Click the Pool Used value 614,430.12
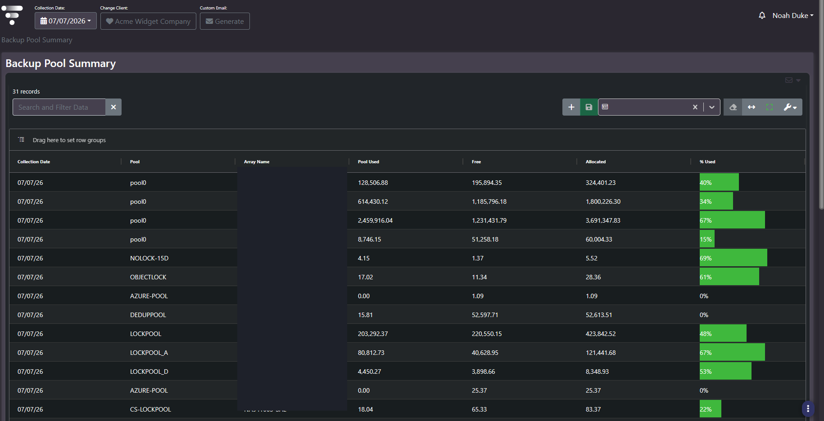The width and height of the screenshot is (824, 421). pos(373,202)
